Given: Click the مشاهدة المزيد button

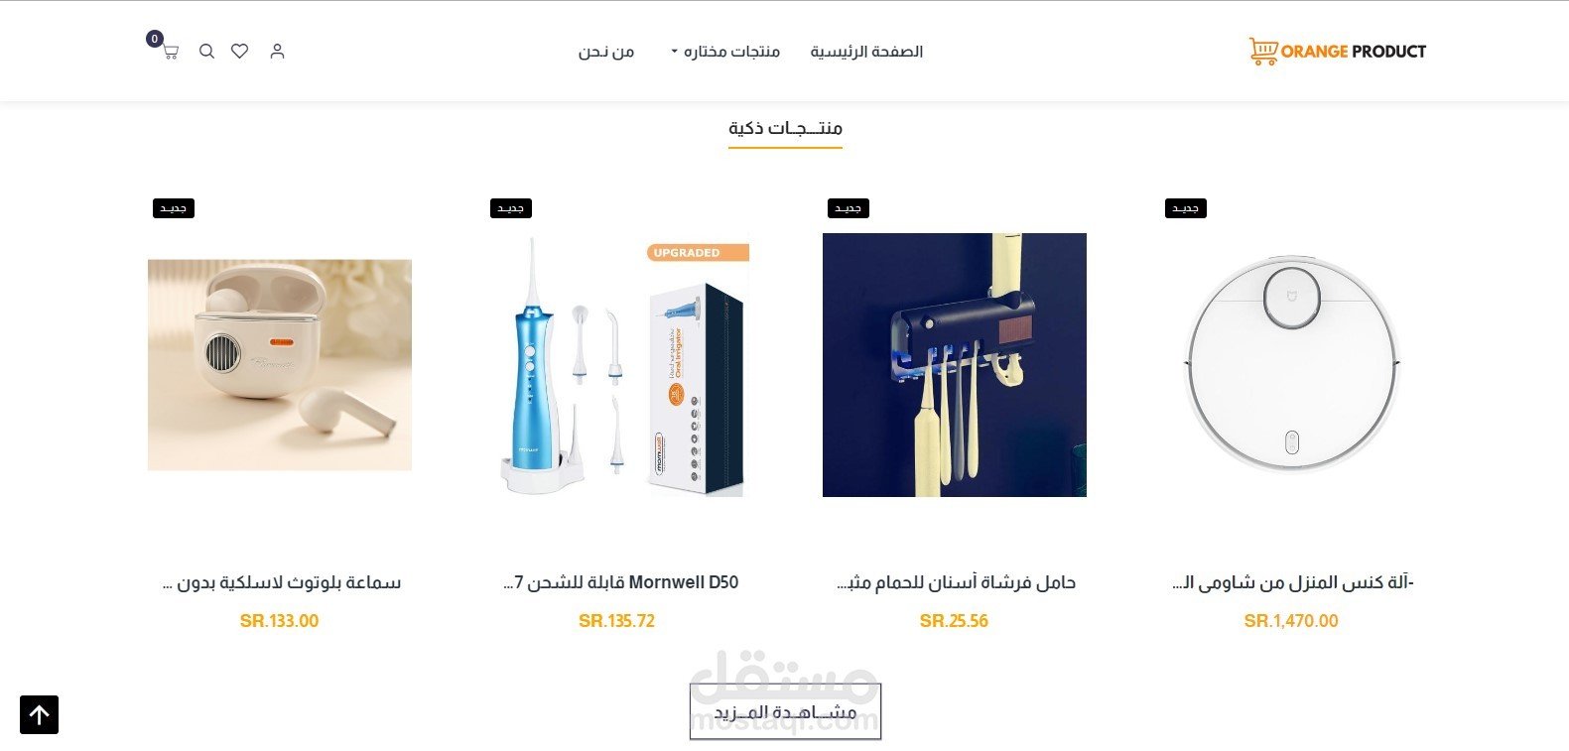Looking at the screenshot, I should point(785,711).
